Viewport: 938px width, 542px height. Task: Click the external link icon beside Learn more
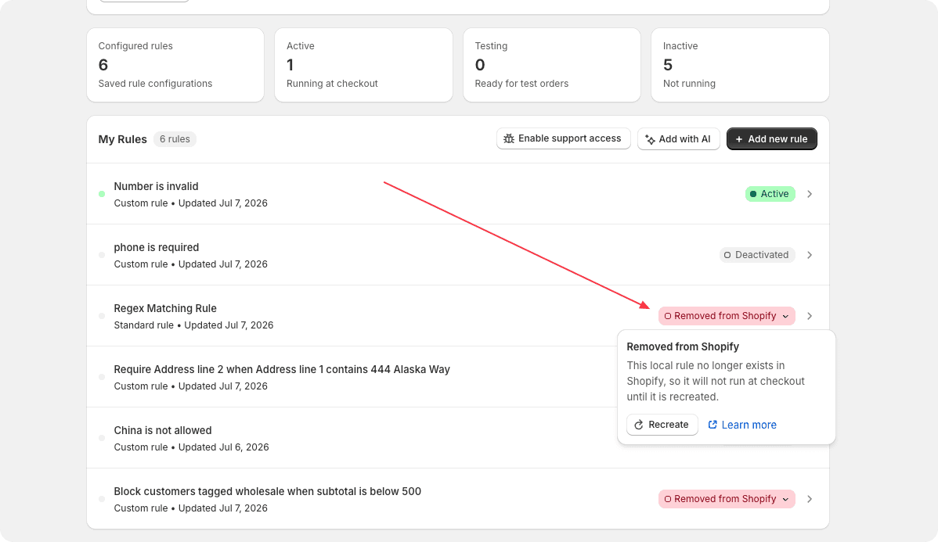click(x=713, y=424)
